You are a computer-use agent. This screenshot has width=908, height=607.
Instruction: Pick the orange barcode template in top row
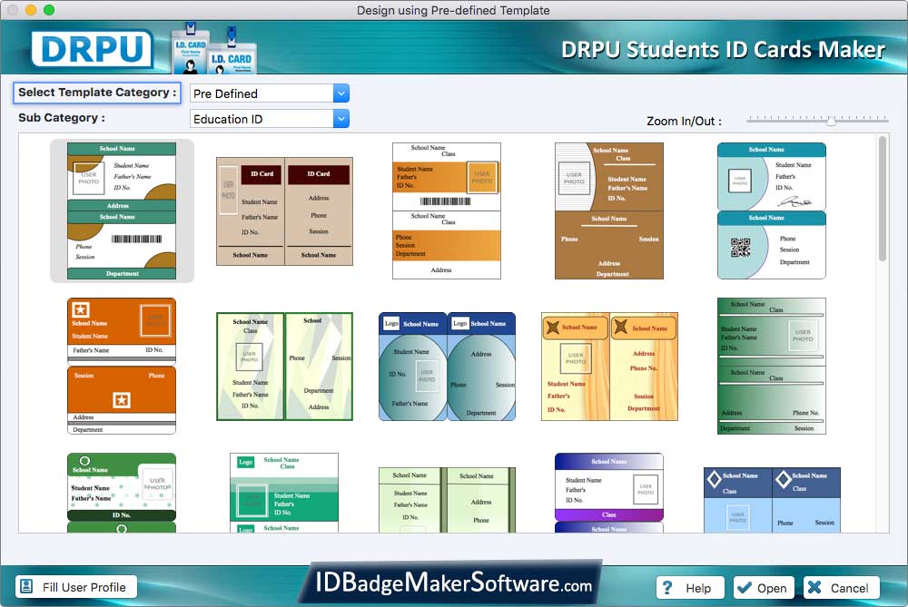446,210
